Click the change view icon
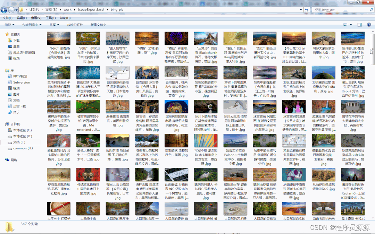The height and width of the screenshot is (234, 375). click(x=345, y=25)
